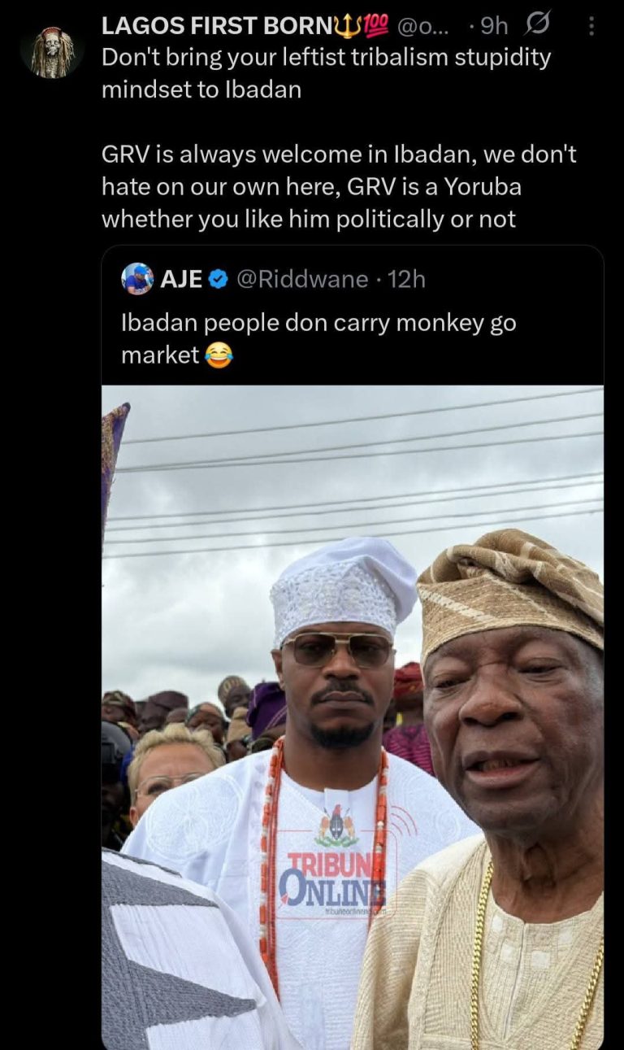The width and height of the screenshot is (624, 1050).
Task: Tap the paragraph beginning "GRV is always welcome"
Action: 339,186
